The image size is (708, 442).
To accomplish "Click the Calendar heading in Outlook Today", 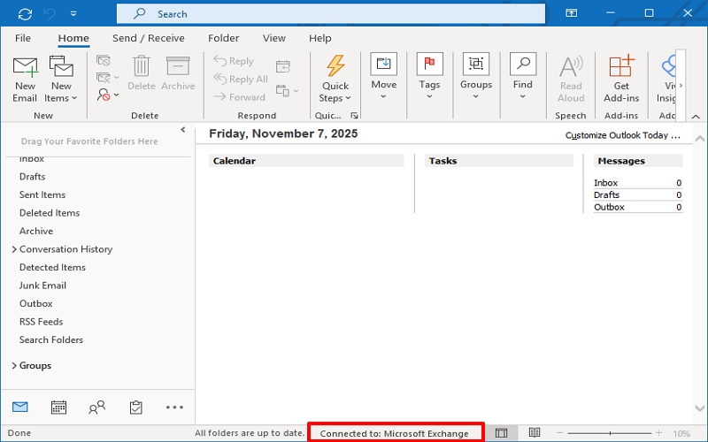I will pyautogui.click(x=234, y=161).
